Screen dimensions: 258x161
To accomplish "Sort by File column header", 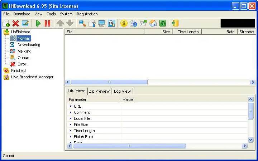I will tap(105, 32).
